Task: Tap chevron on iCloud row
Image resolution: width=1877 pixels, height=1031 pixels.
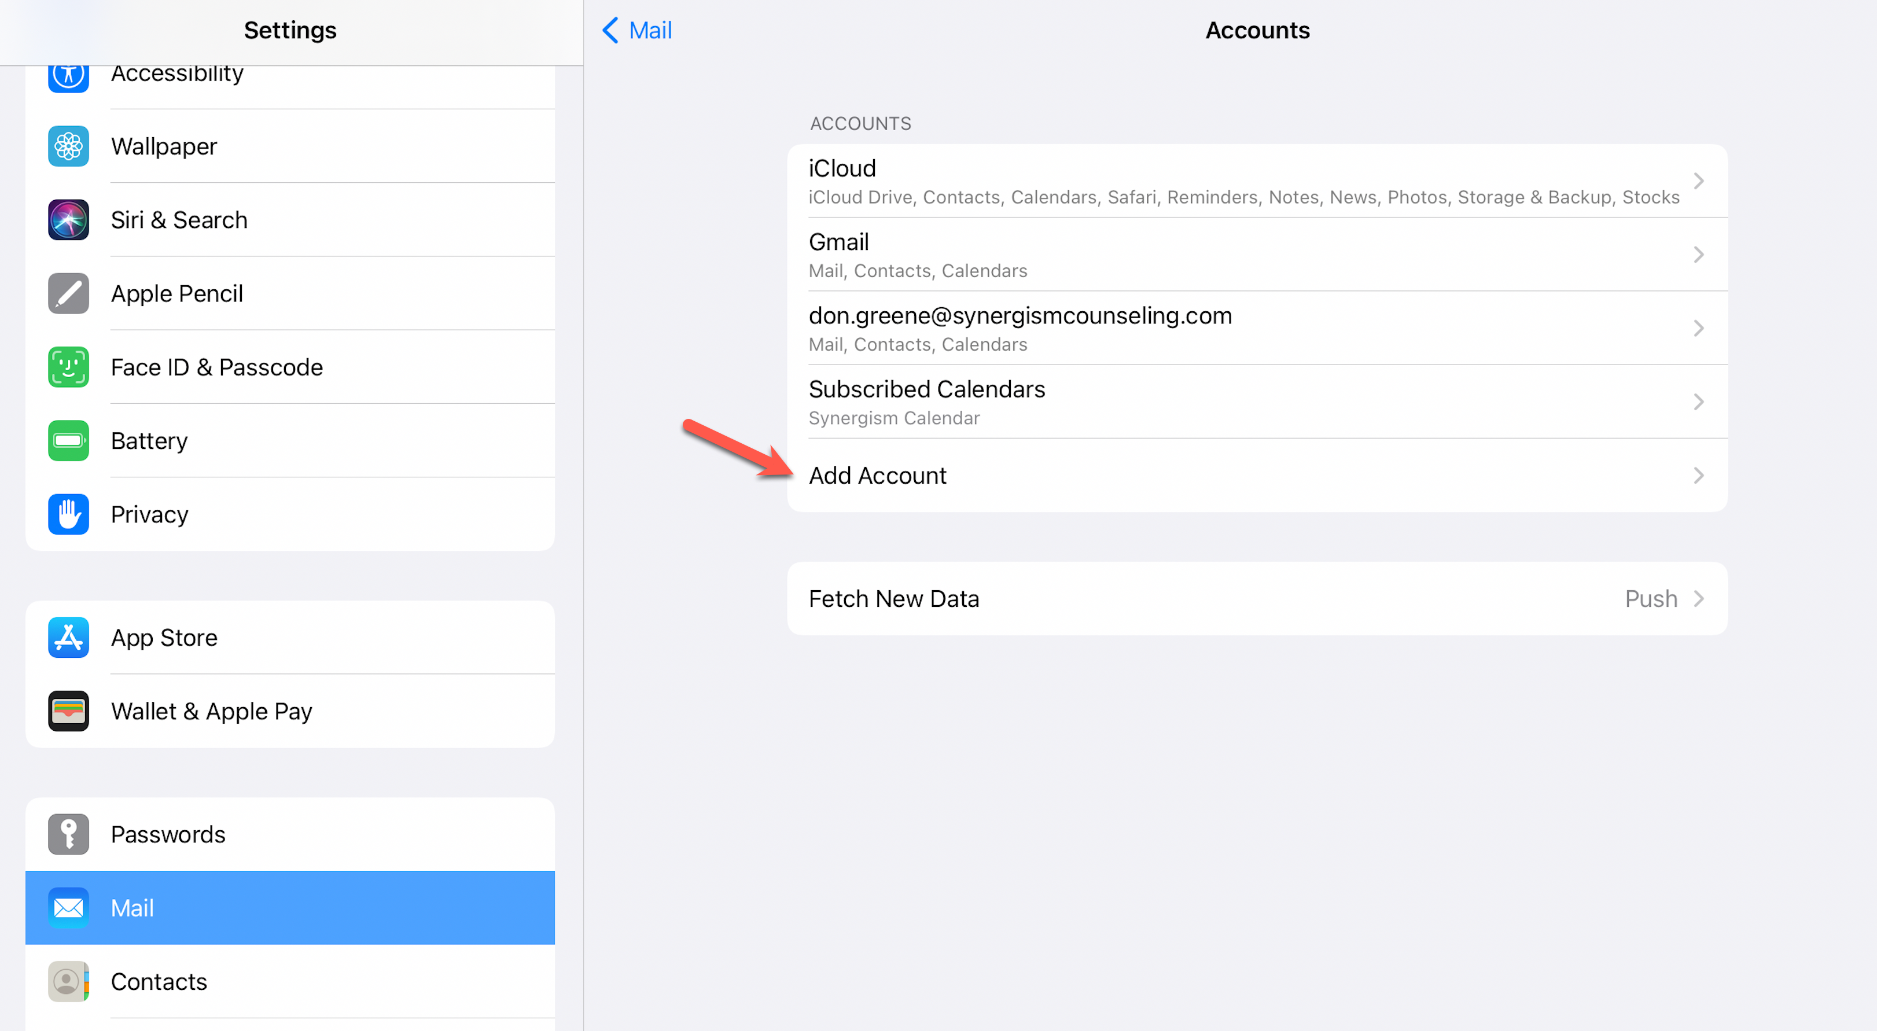Action: click(1699, 181)
